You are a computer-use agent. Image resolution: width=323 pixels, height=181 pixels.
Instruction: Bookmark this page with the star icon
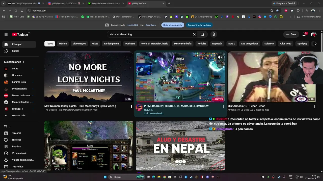coord(277,11)
